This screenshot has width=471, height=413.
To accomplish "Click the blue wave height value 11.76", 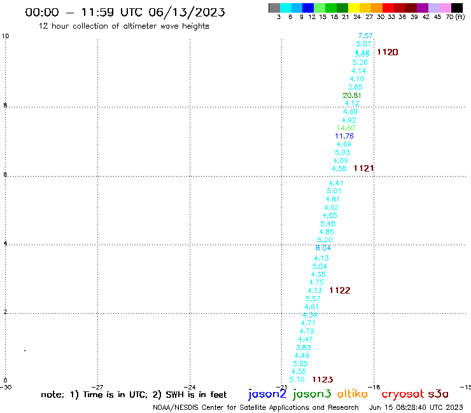I will pyautogui.click(x=344, y=136).
